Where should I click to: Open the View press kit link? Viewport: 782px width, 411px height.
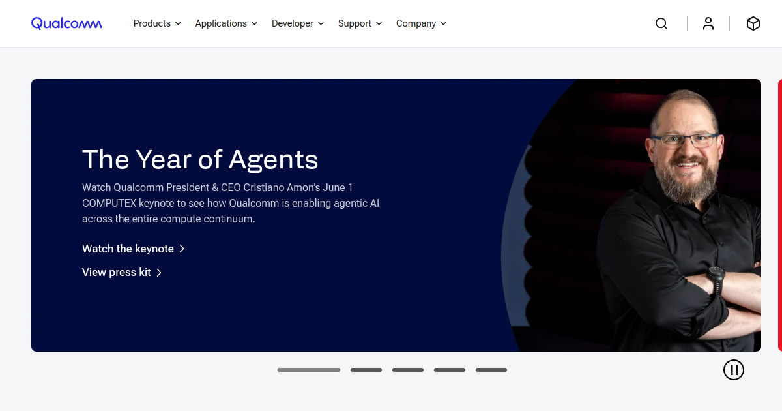coord(122,272)
